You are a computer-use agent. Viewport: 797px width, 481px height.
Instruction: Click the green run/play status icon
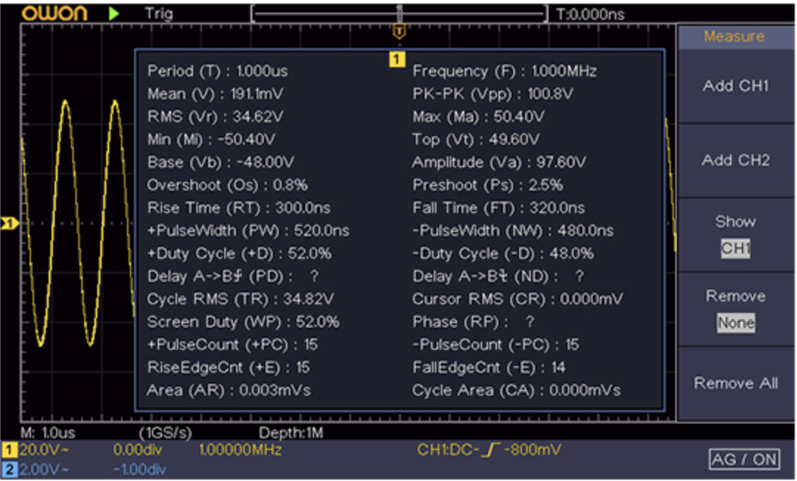[x=114, y=13]
